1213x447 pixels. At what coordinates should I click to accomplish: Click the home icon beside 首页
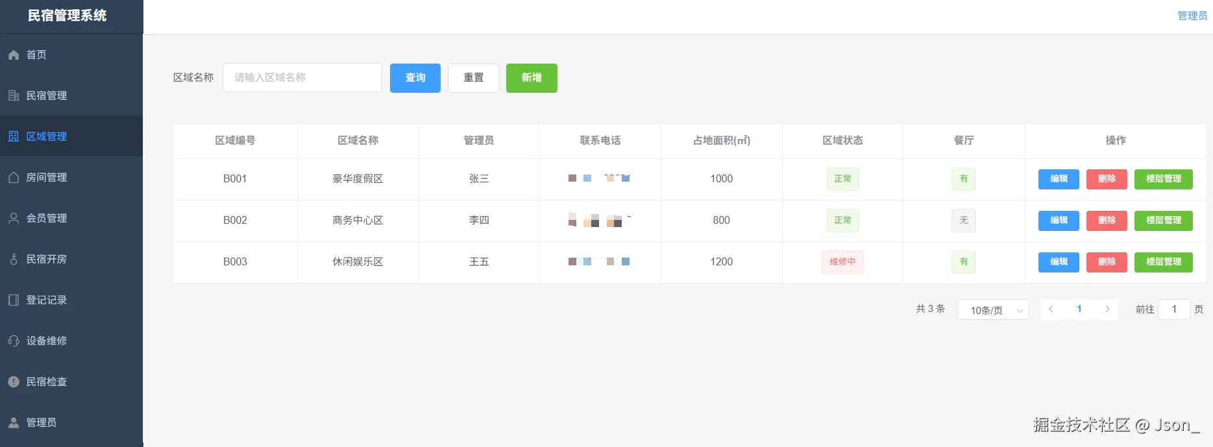point(14,55)
